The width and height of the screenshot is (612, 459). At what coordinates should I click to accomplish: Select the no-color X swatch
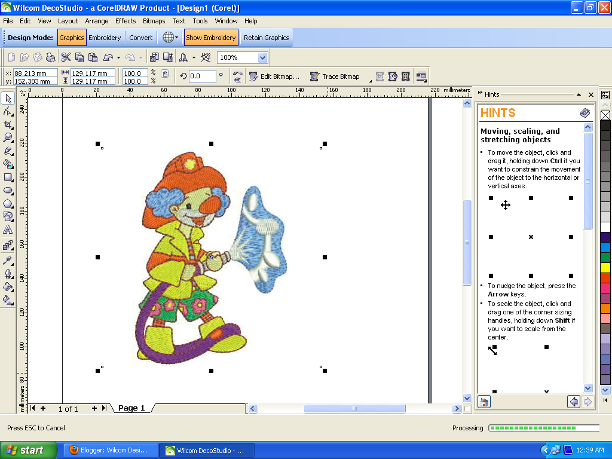pyautogui.click(x=605, y=115)
